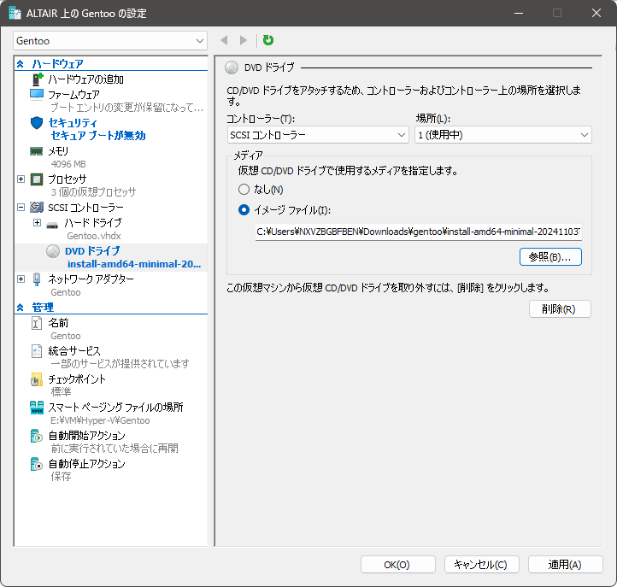Click the 4096 MB memory value
The width and height of the screenshot is (617, 587).
pos(68,164)
